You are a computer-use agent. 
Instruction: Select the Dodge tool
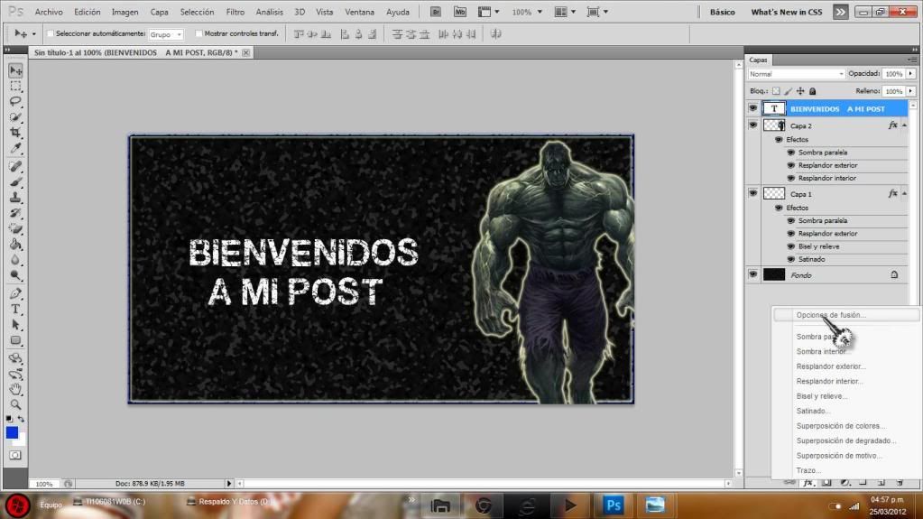coord(16,274)
